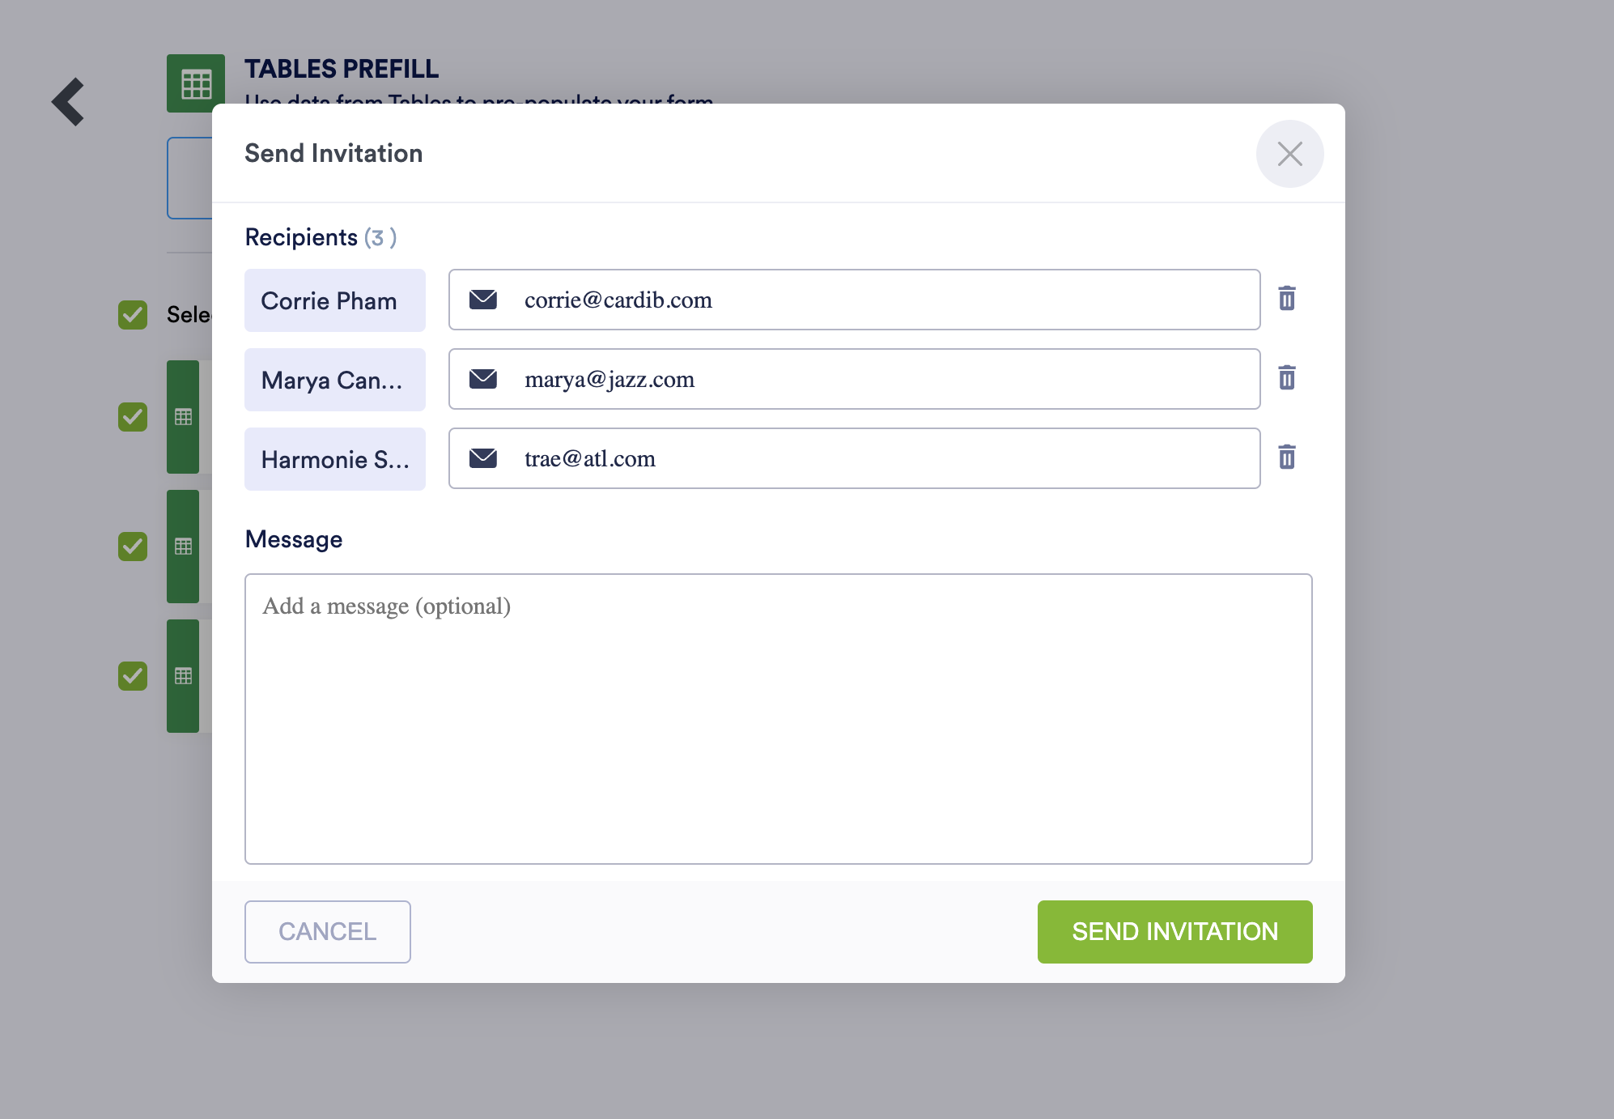Click envelope icon in marya@jazz.com field
Image resolution: width=1614 pixels, height=1119 pixels.
483,379
